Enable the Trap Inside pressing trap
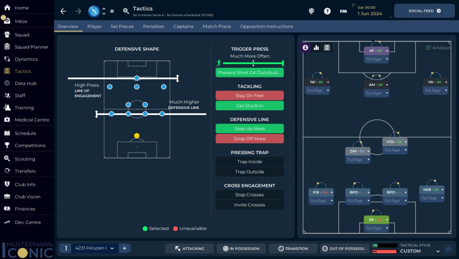Image resolution: width=459 pixels, height=259 pixels. click(250, 162)
